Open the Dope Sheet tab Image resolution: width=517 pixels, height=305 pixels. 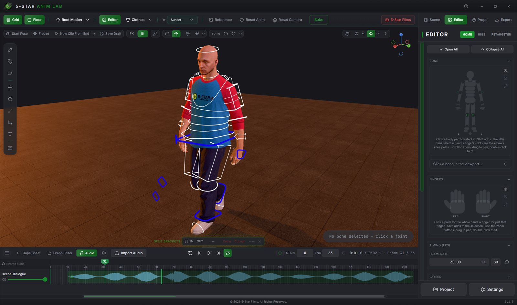click(x=29, y=253)
